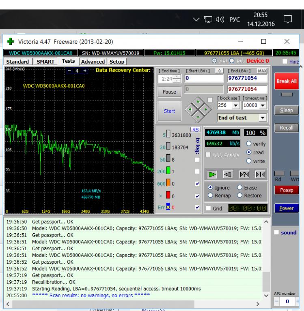Open the End of test action dropdown
Screen dimensions: 304x311
pyautogui.click(x=263, y=117)
